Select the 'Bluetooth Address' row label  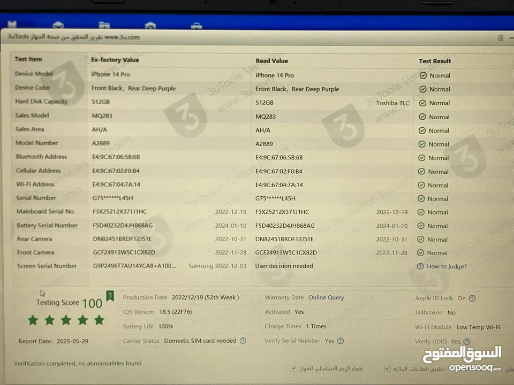coord(41,157)
